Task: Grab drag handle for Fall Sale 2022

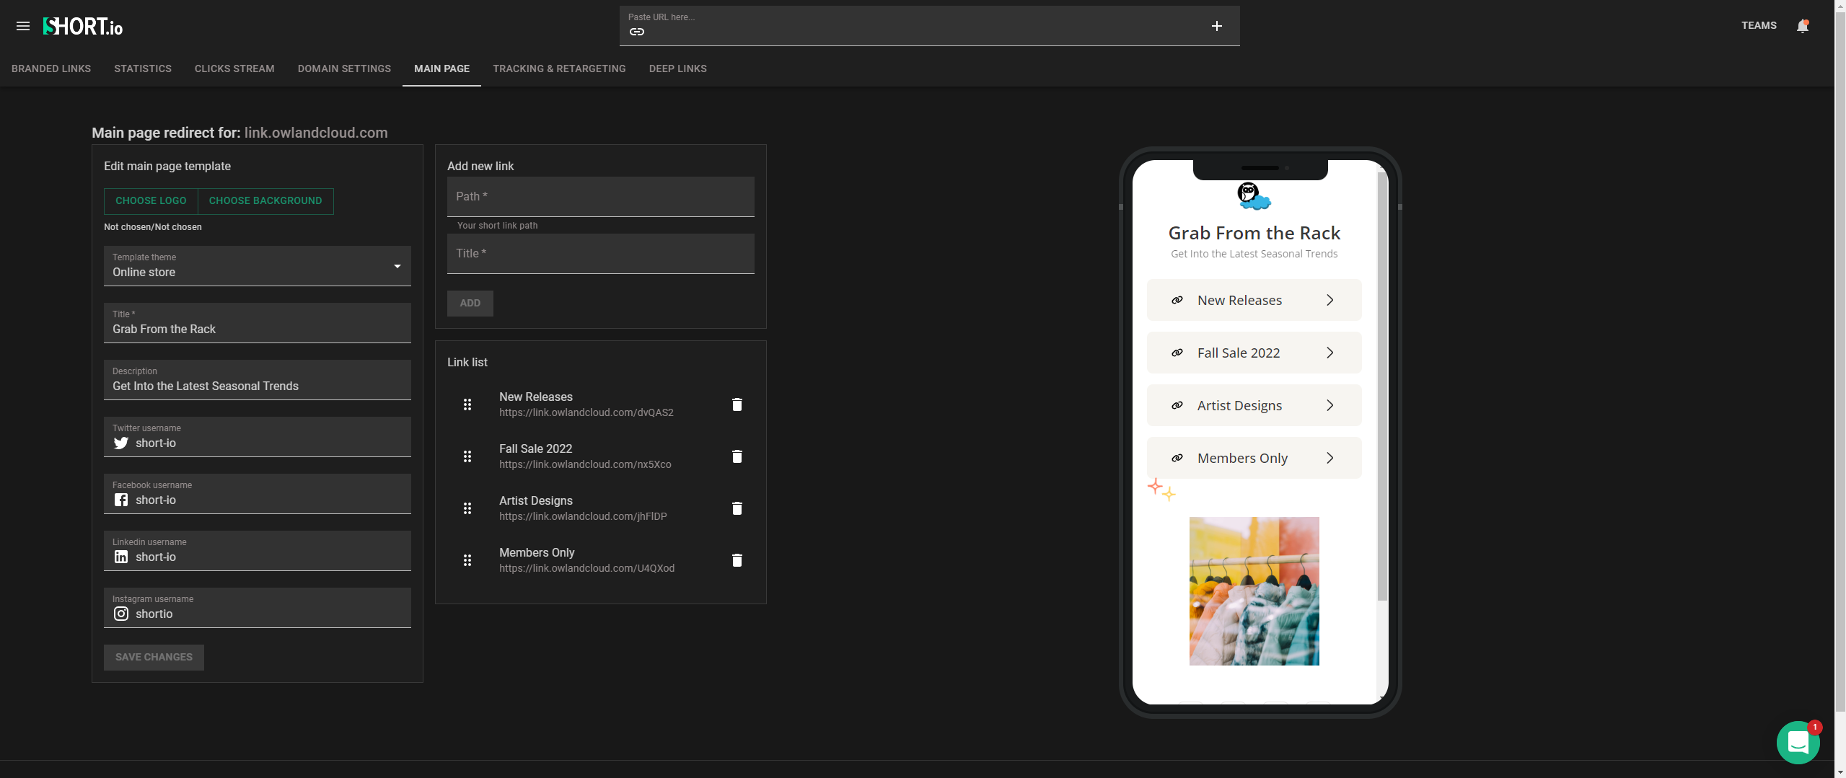Action: [x=467, y=456]
